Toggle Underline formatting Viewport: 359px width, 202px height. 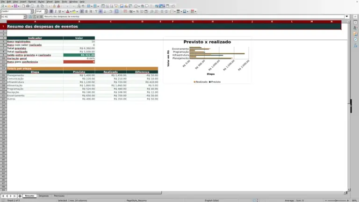point(60,11)
